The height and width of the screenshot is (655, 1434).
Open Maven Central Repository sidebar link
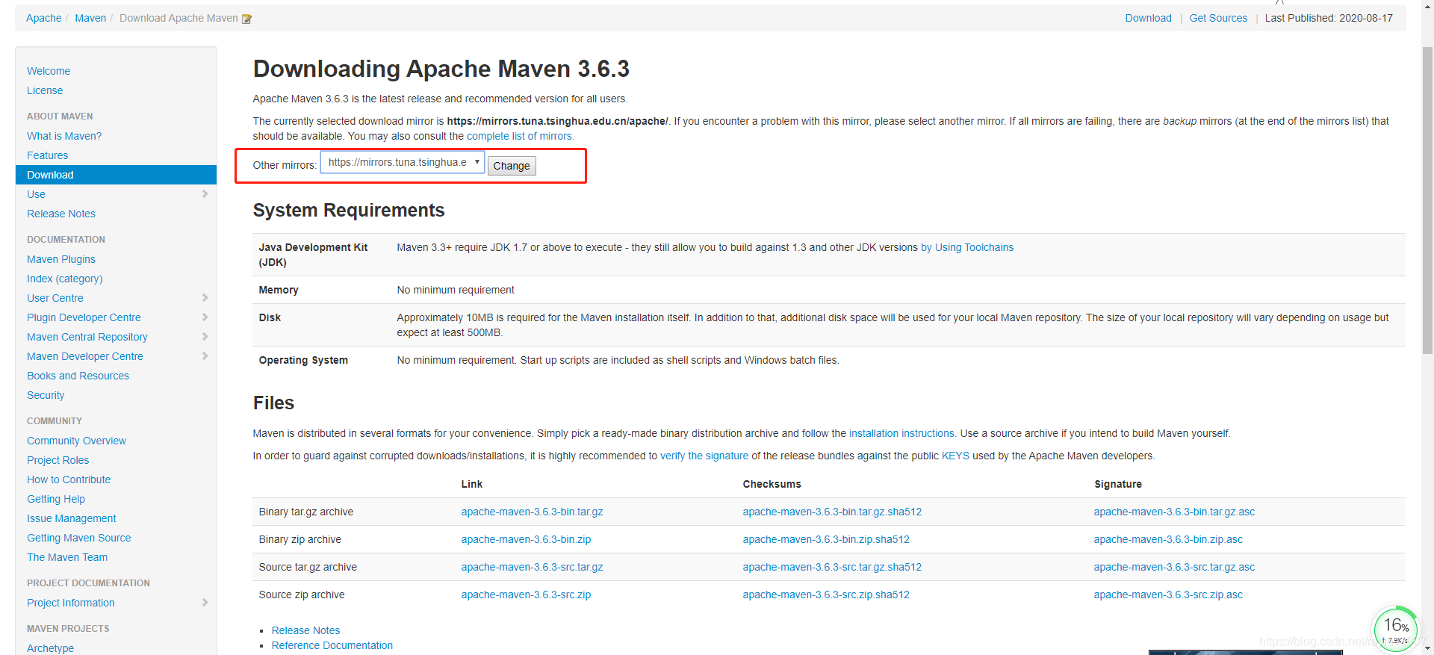point(87,337)
